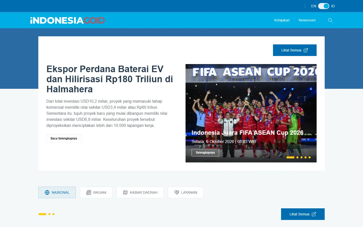Go to the second image slide dot

[x=297, y=157]
